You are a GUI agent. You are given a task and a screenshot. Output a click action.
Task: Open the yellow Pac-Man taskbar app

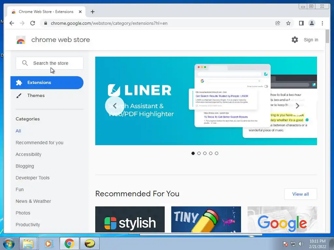tap(89, 243)
